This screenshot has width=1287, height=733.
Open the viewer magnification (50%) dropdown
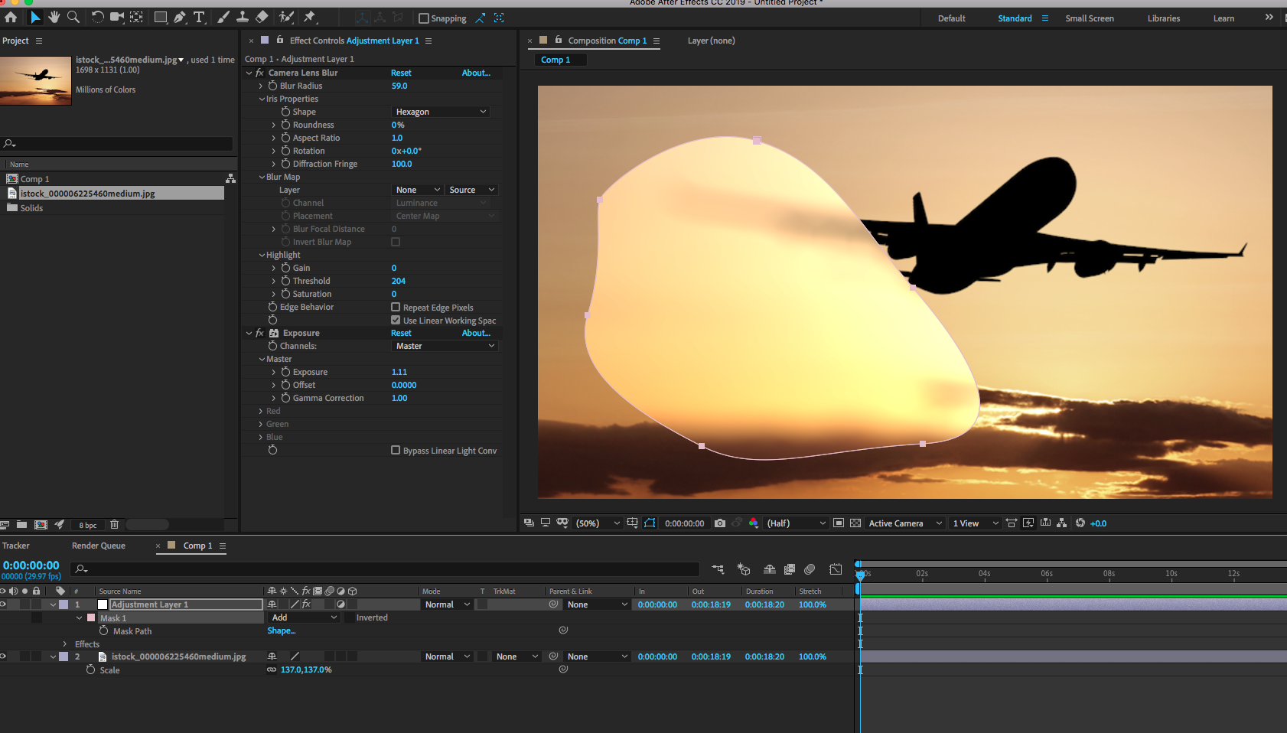click(x=598, y=523)
